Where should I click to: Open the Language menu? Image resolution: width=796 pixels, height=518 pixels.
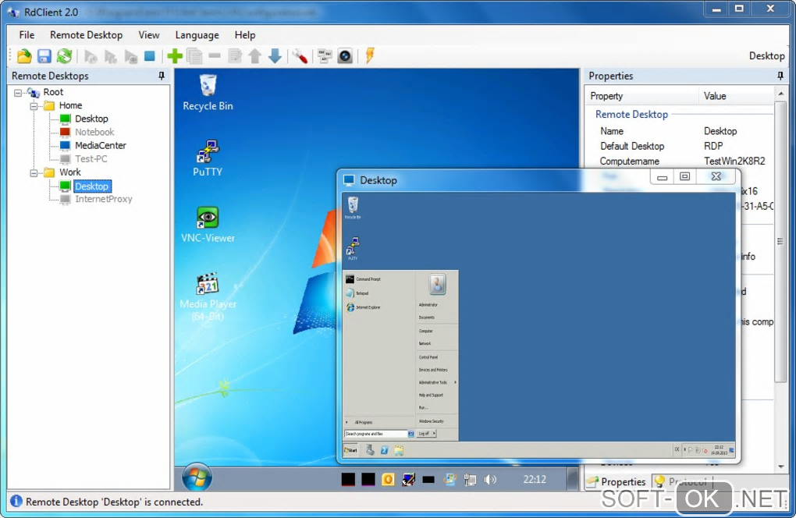[197, 35]
